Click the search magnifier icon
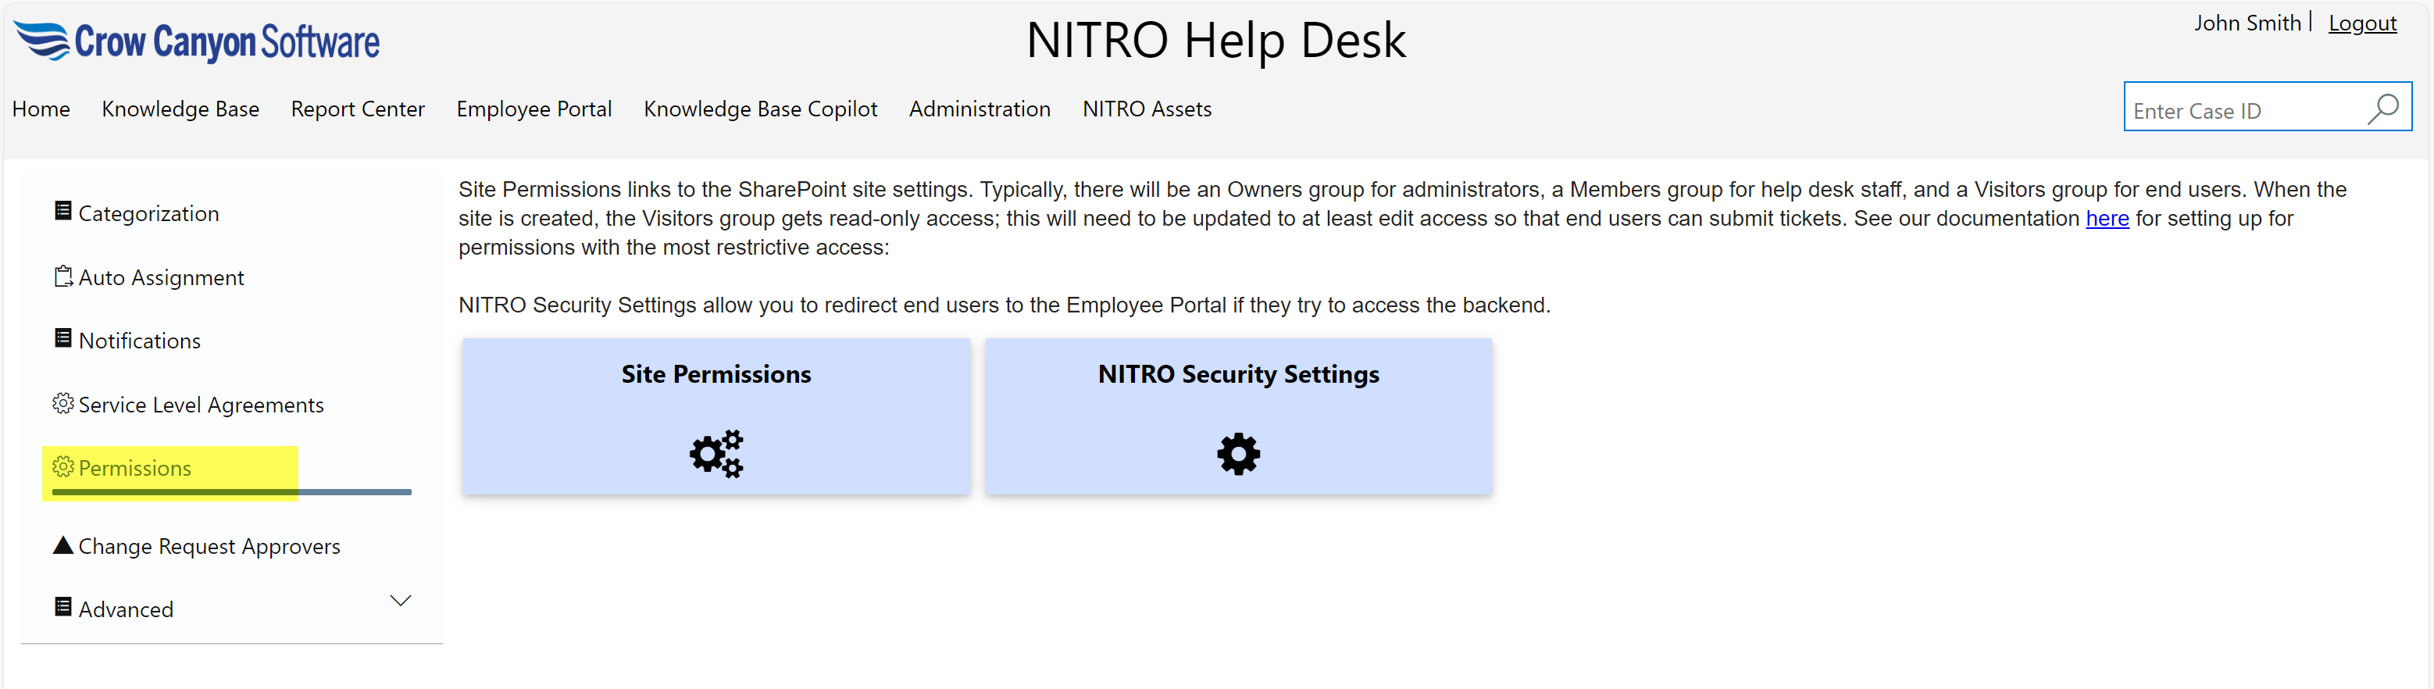The image size is (2434, 689). 2382,109
